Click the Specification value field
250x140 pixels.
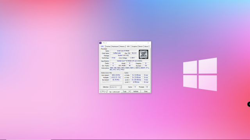click(129, 61)
